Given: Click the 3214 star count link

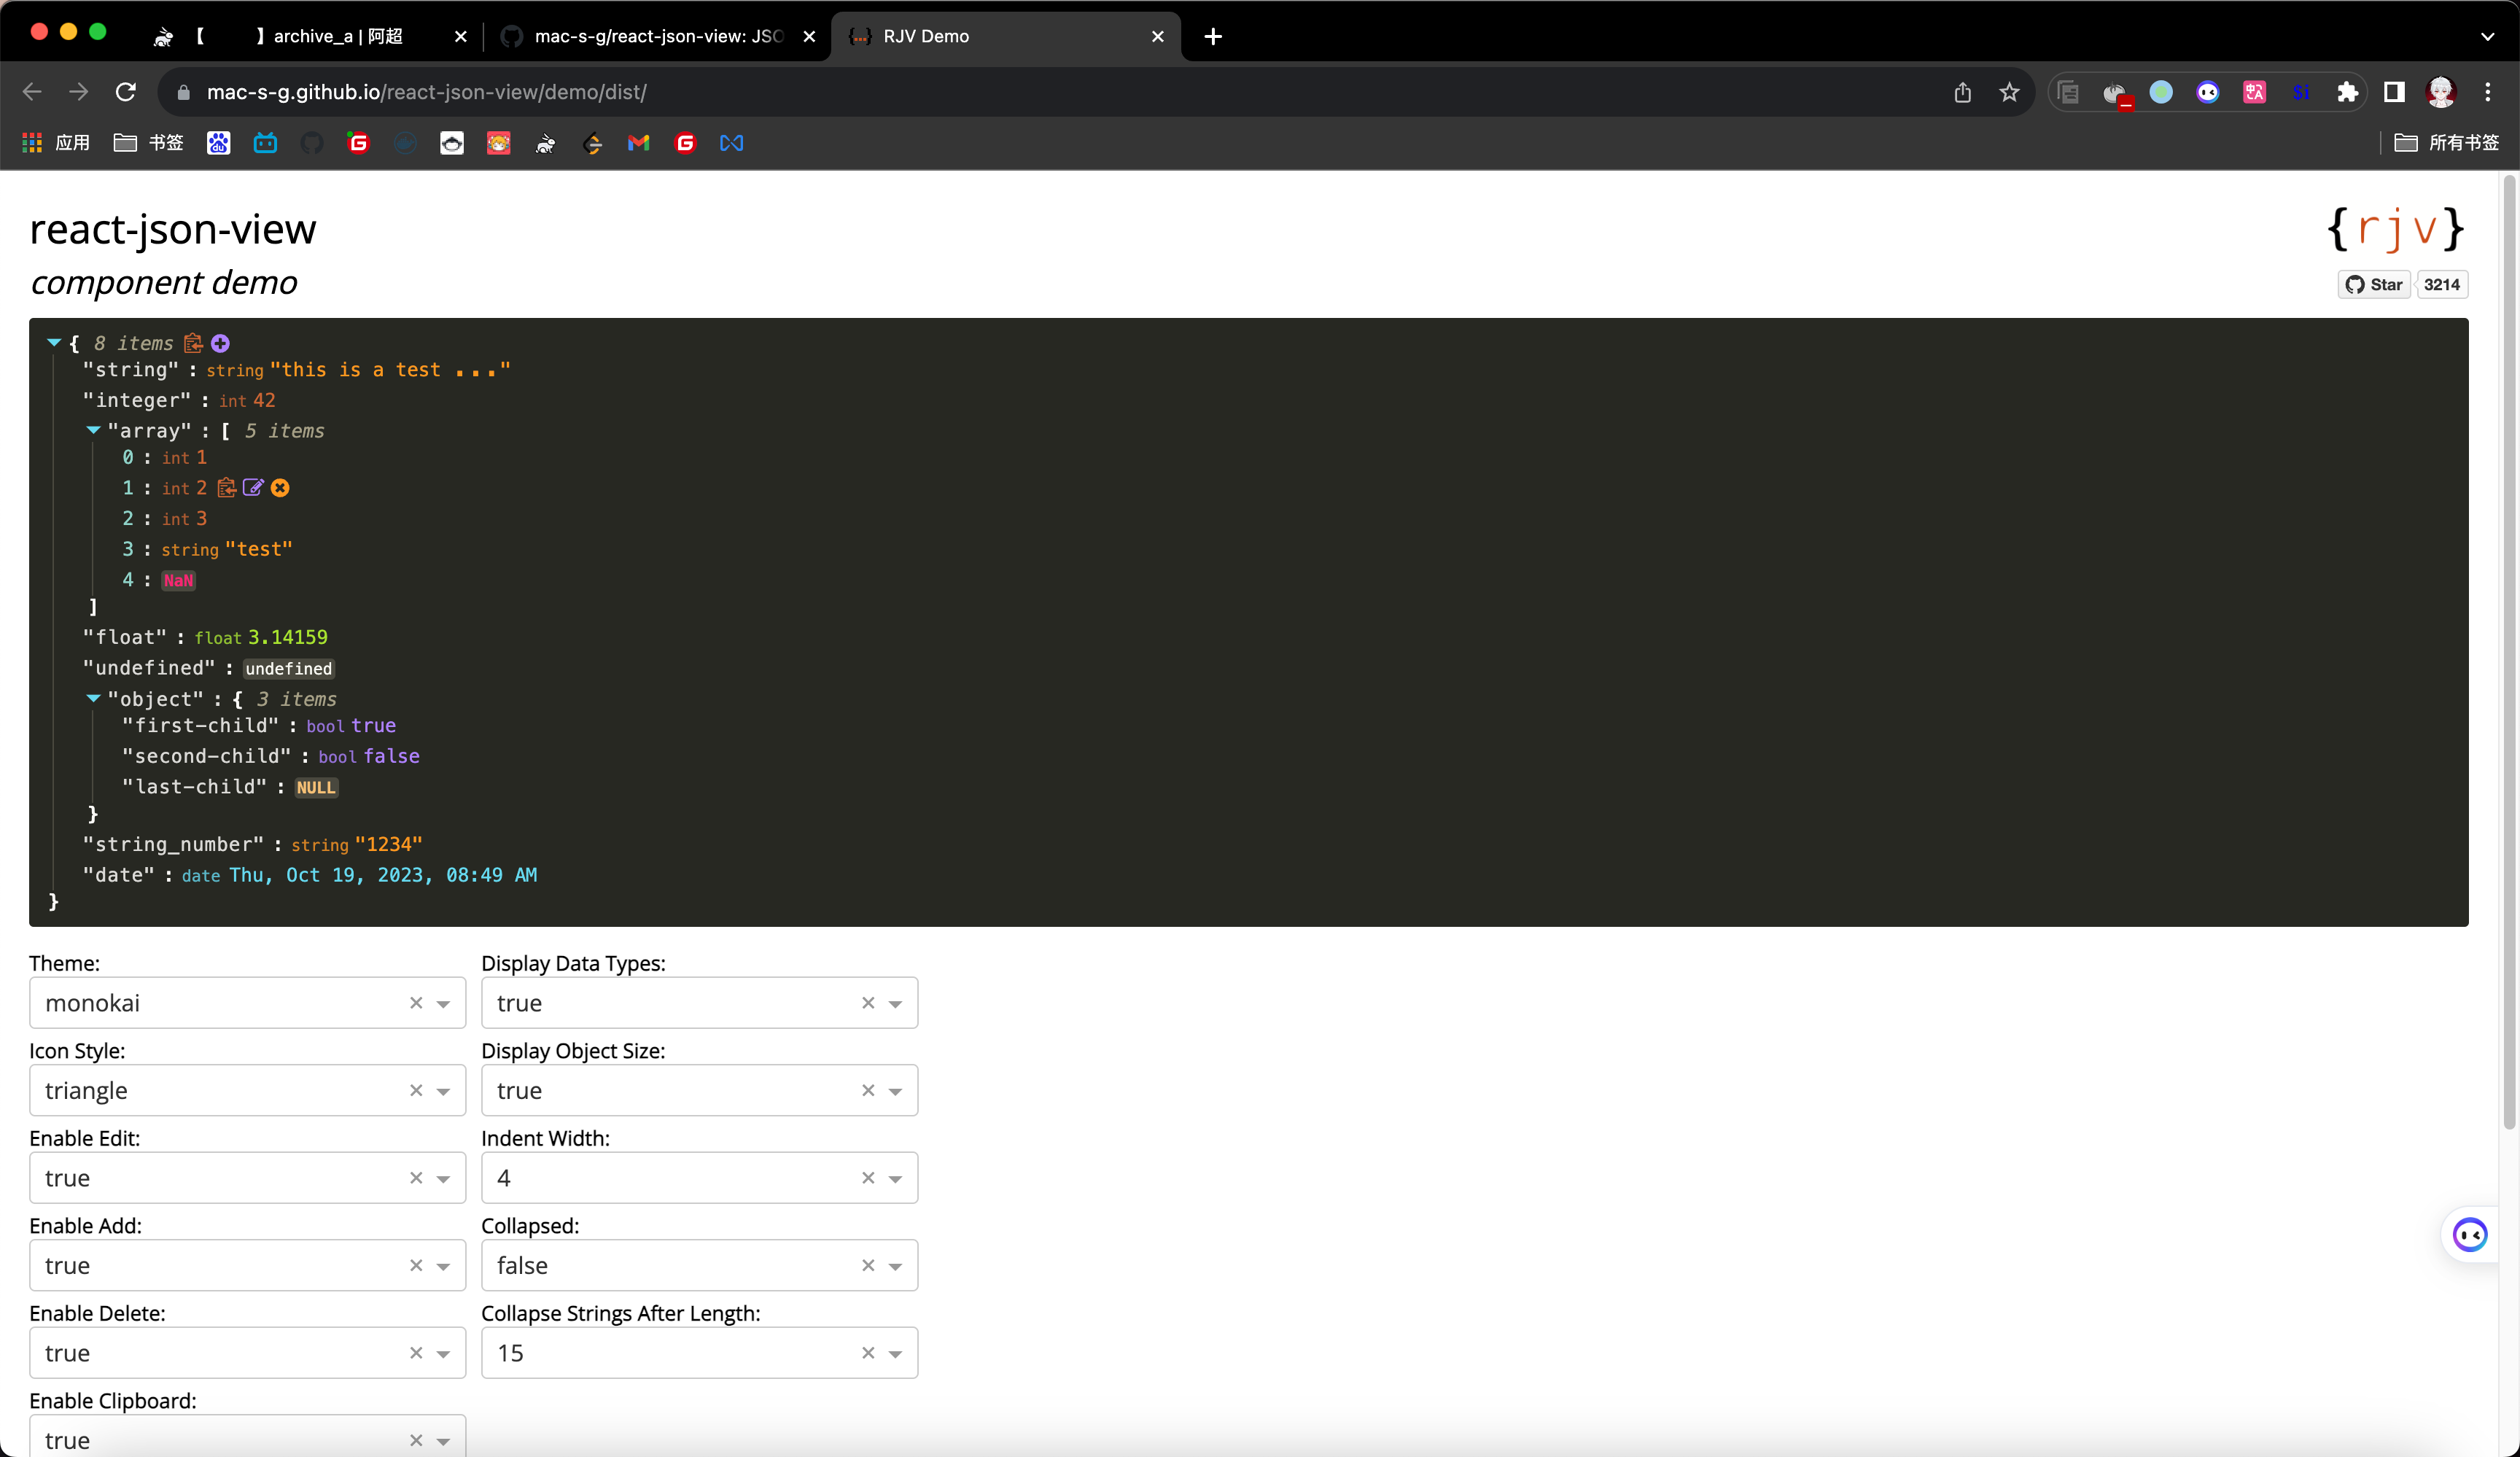Looking at the screenshot, I should (x=2441, y=284).
